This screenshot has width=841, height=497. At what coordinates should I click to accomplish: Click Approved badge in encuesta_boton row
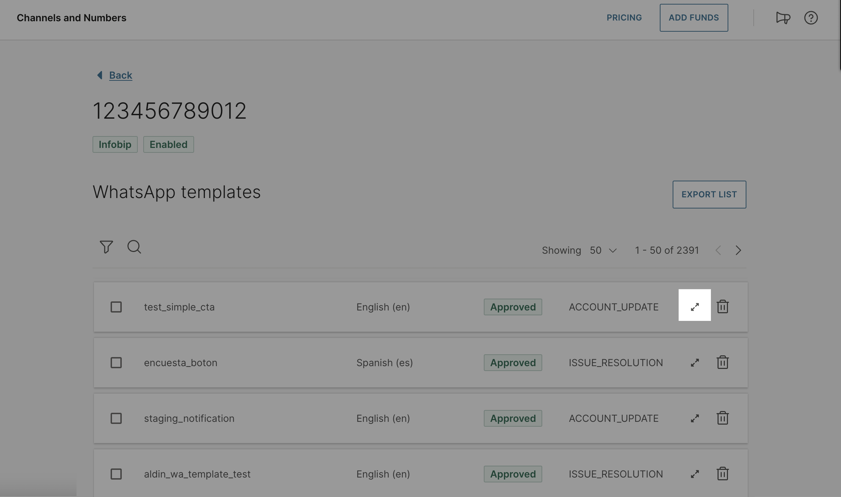(x=513, y=363)
